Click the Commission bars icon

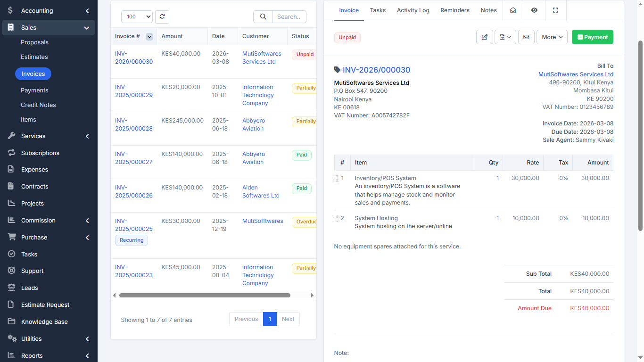[11, 220]
